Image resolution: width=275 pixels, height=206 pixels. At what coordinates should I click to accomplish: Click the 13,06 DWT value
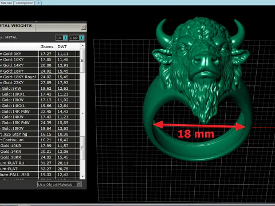click(x=63, y=152)
